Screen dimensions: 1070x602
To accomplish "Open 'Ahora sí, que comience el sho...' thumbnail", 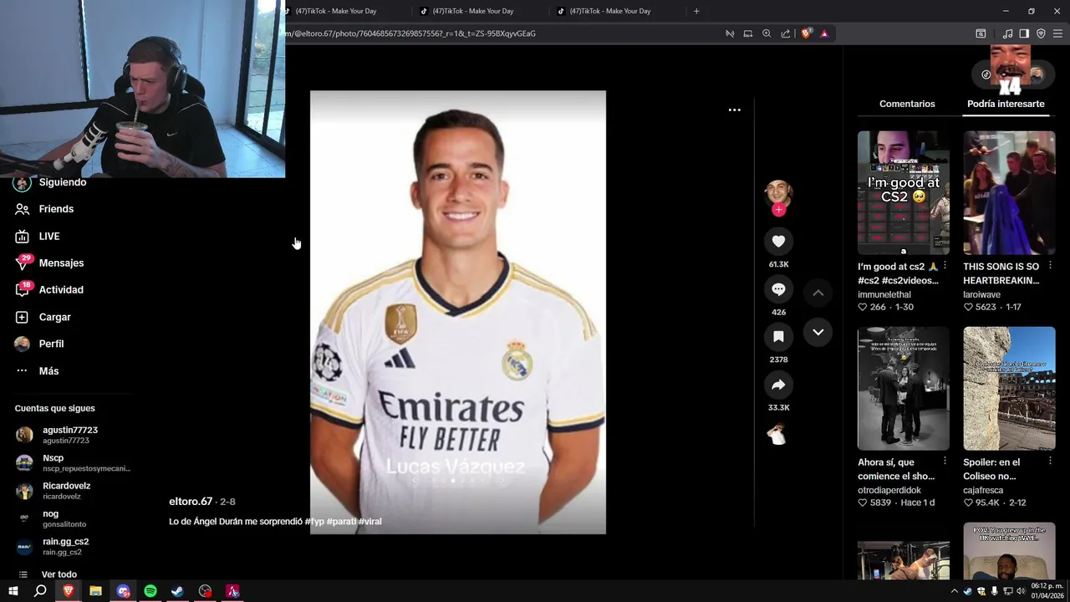I will [903, 389].
